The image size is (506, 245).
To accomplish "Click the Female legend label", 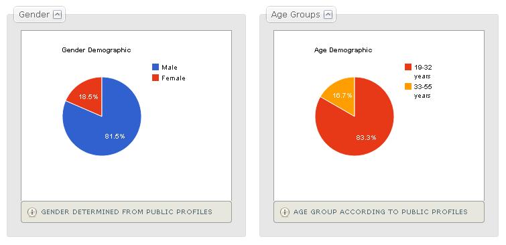I will 174,78.
